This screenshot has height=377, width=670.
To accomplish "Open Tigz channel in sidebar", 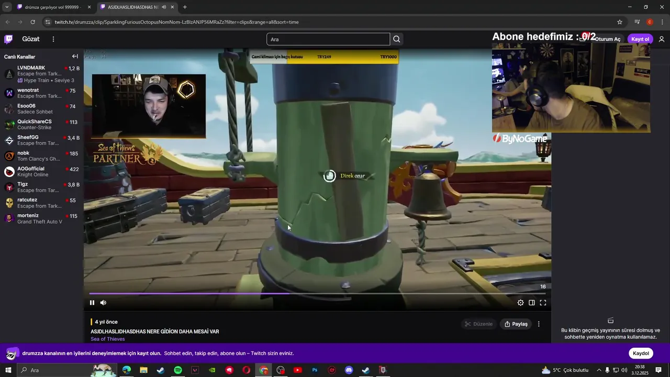I will point(42,187).
